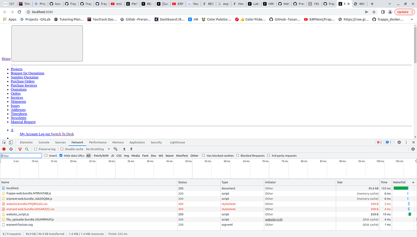Expand the bookmarks bar overflow chevron
This screenshot has width=417, height=237.
pos(412,19)
